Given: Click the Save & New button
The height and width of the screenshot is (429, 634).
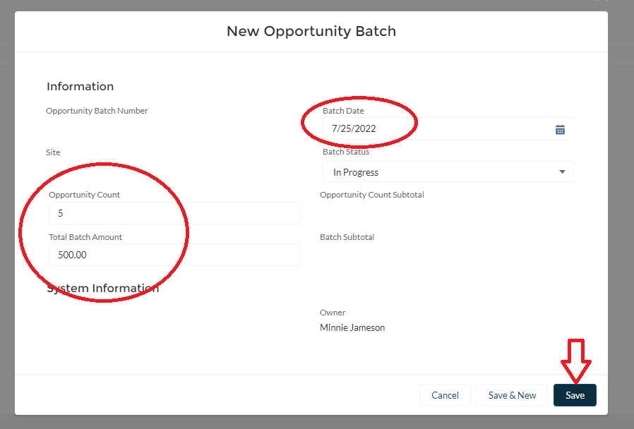Looking at the screenshot, I should pyautogui.click(x=512, y=395).
